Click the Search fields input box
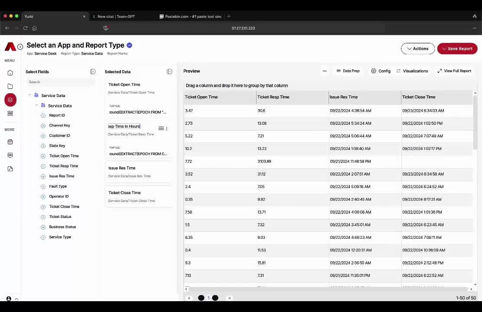Image resolution: width=482 pixels, height=312 pixels. [x=60, y=82]
